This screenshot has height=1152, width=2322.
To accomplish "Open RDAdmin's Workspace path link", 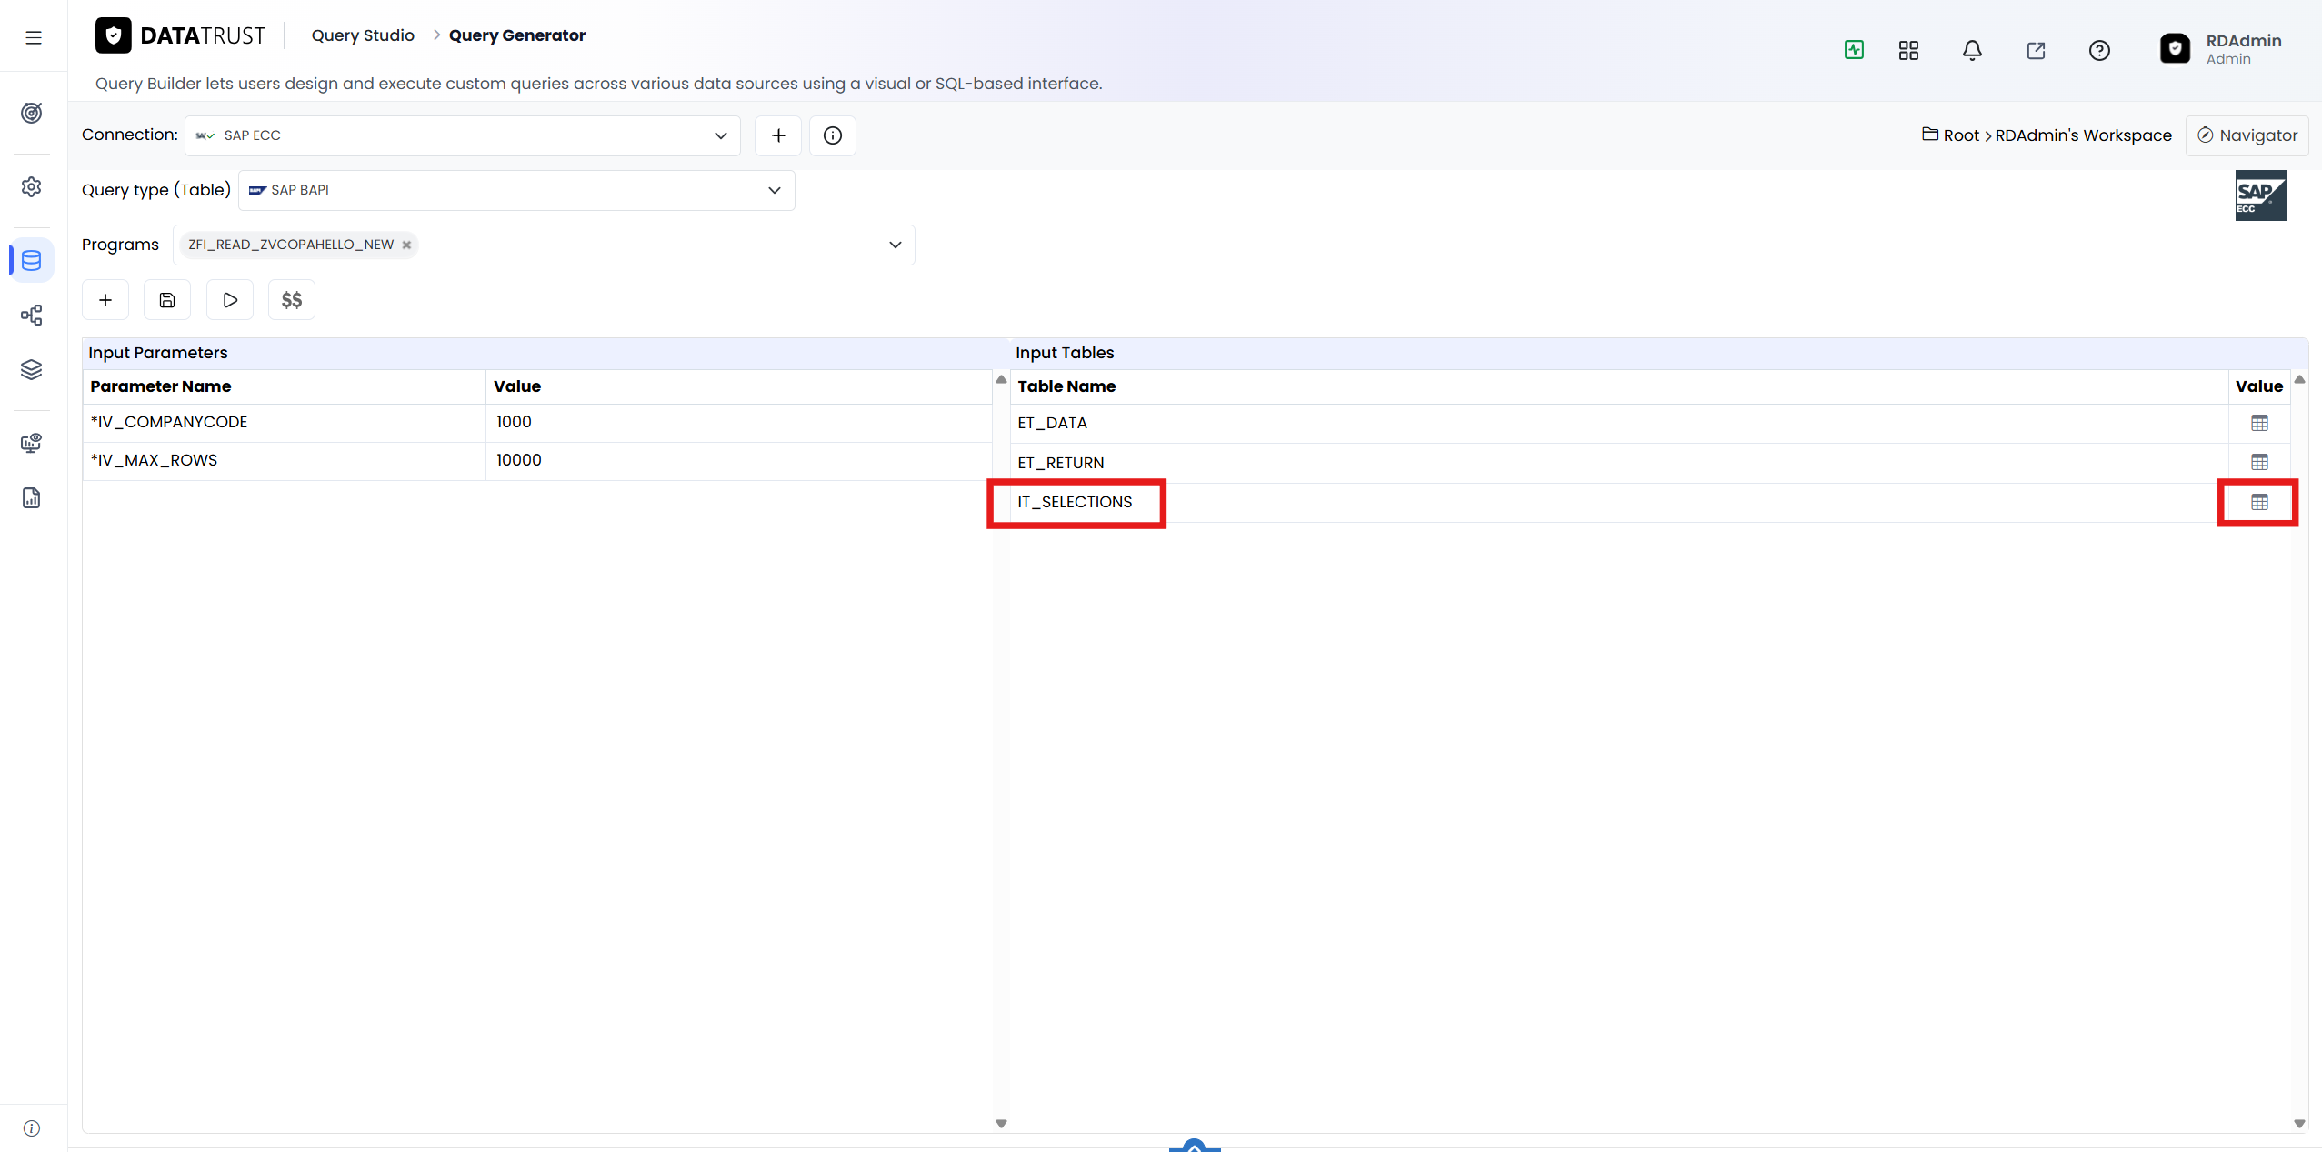I will pyautogui.click(x=2083, y=135).
